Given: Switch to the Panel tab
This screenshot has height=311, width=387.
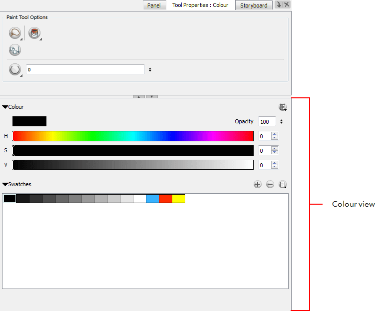Looking at the screenshot, I should pos(154,5).
